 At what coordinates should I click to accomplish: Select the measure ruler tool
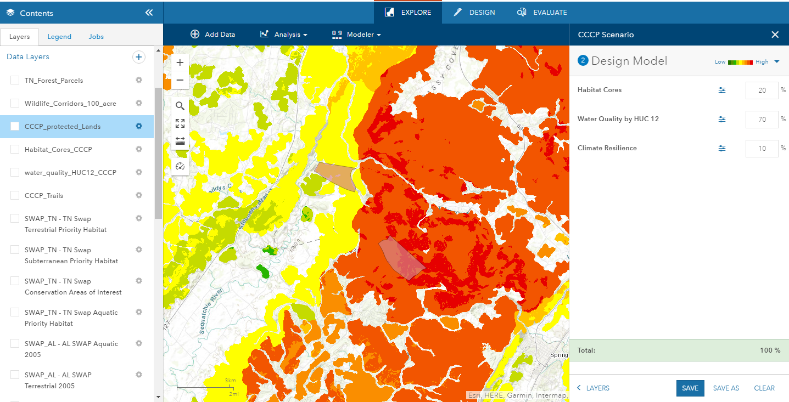180,141
